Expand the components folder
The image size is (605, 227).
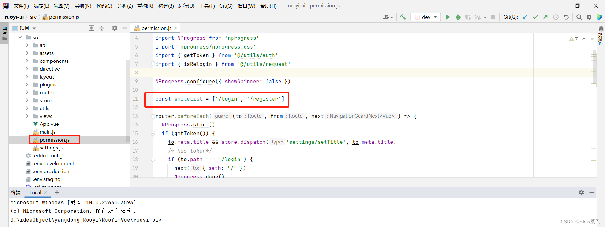click(27, 61)
